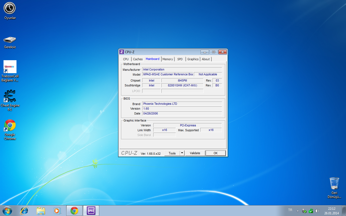Viewport: 346px width, 216px height.
Task: Open Google Chrome desktop shortcut
Action: (10, 130)
